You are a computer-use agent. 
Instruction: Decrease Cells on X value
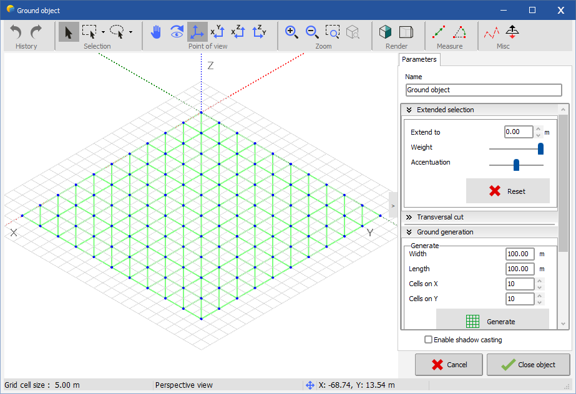pos(540,287)
